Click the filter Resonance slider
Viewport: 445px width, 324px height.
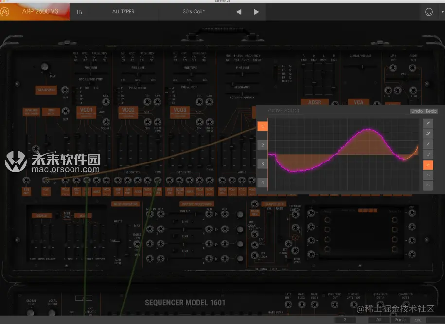click(242, 84)
